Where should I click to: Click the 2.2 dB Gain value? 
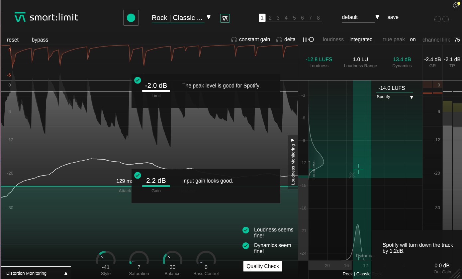point(156,181)
